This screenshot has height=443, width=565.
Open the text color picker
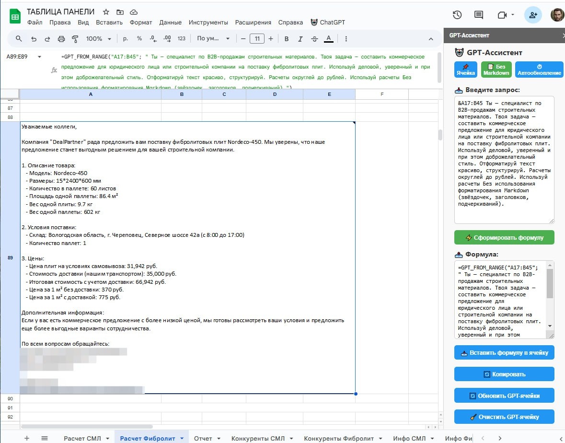click(x=328, y=38)
